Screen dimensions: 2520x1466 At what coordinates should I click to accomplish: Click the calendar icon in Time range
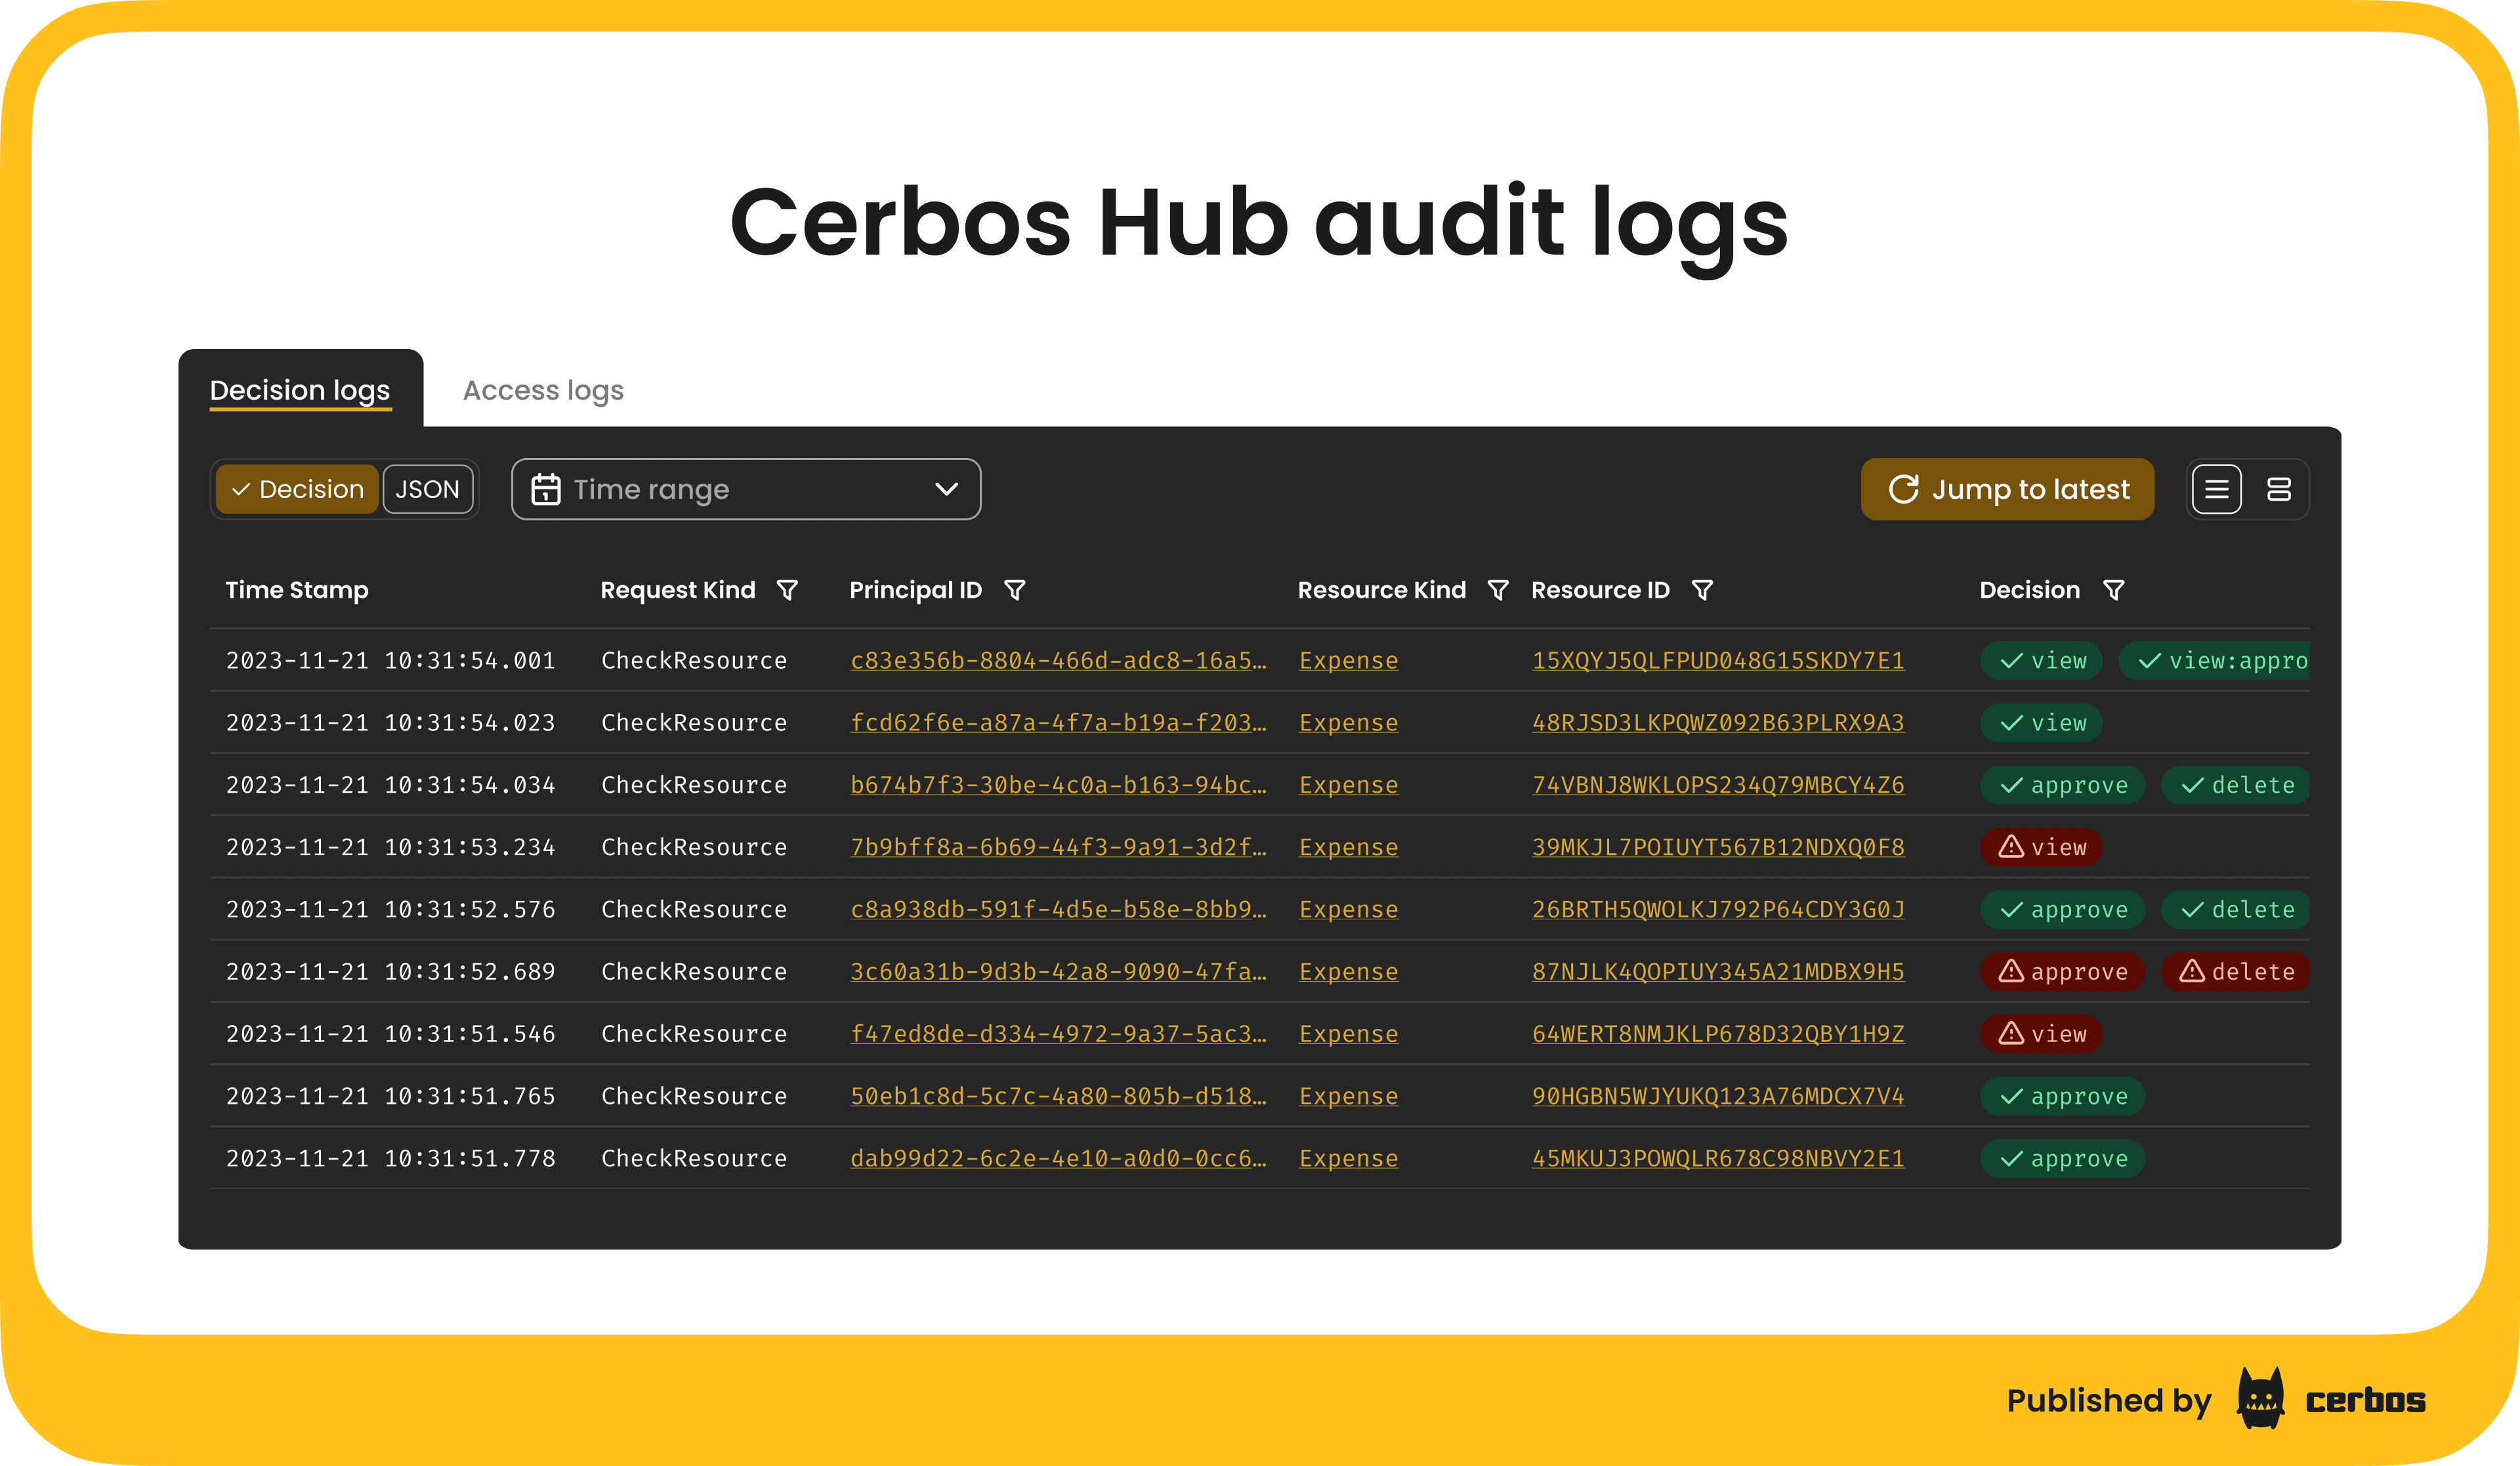click(547, 489)
